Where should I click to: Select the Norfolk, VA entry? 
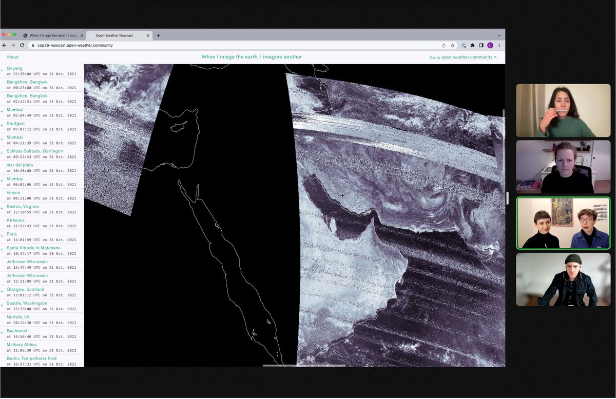(x=42, y=320)
